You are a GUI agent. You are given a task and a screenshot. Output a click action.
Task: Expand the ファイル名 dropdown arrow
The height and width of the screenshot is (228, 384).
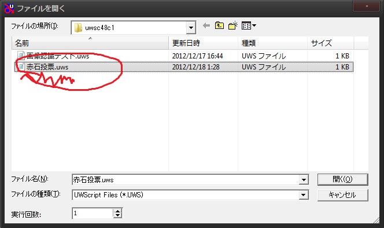click(304, 180)
